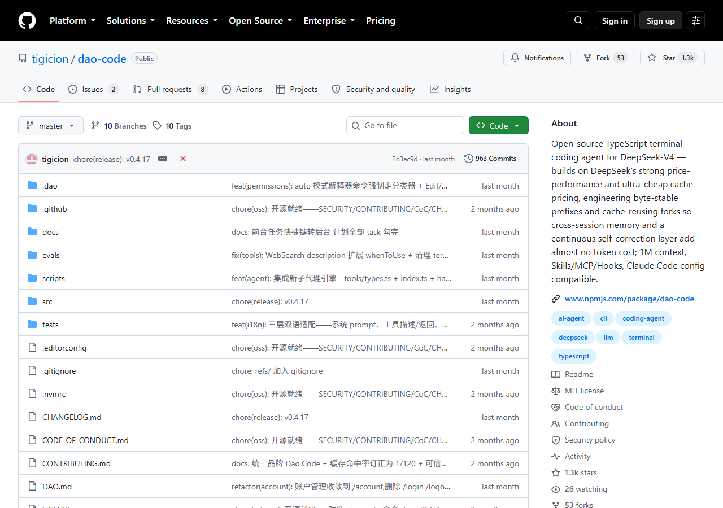The width and height of the screenshot is (723, 508).
Task: Select the Code repository tab
Action: [39, 89]
